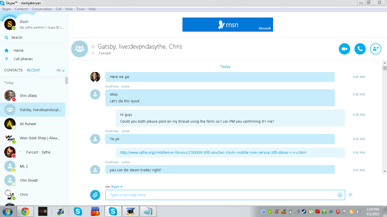Open the Contacts menu
The height and width of the screenshot is (217, 387).
pyautogui.click(x=21, y=9)
